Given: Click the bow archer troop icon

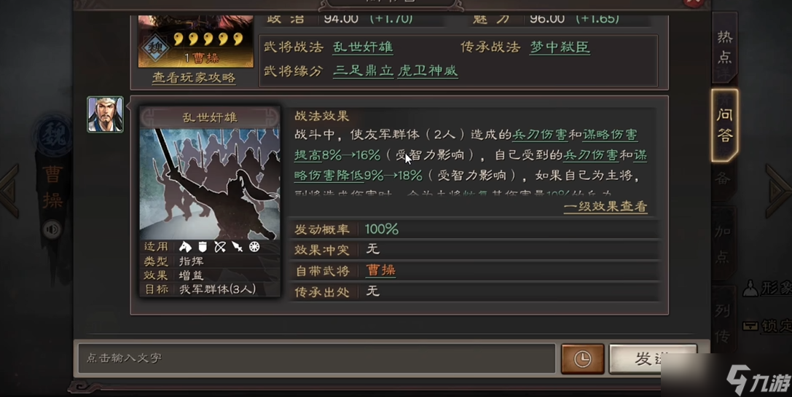Looking at the screenshot, I should coord(220,246).
